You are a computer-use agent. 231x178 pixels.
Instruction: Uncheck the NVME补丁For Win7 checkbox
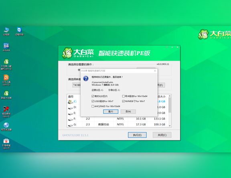[124, 101]
